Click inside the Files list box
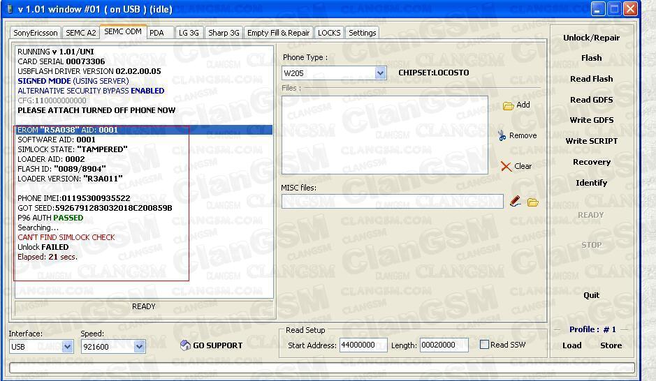The height and width of the screenshot is (381, 656). 384,135
